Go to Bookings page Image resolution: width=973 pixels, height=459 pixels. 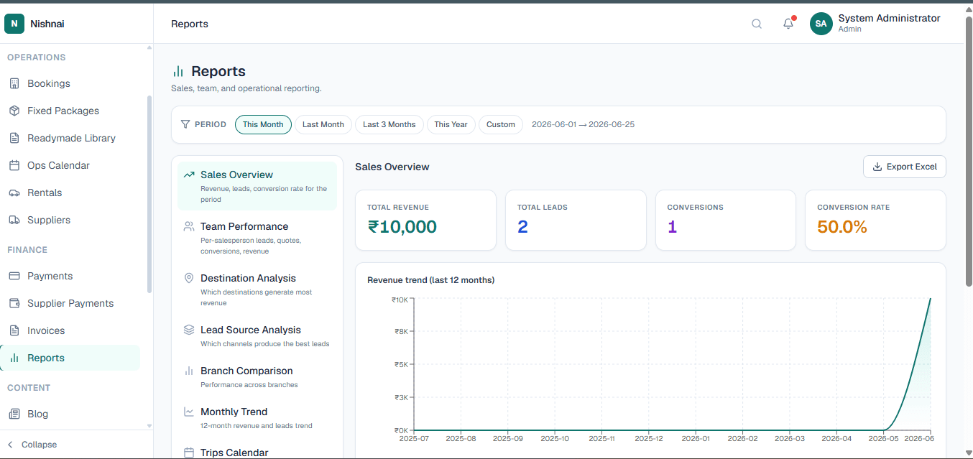click(70, 83)
